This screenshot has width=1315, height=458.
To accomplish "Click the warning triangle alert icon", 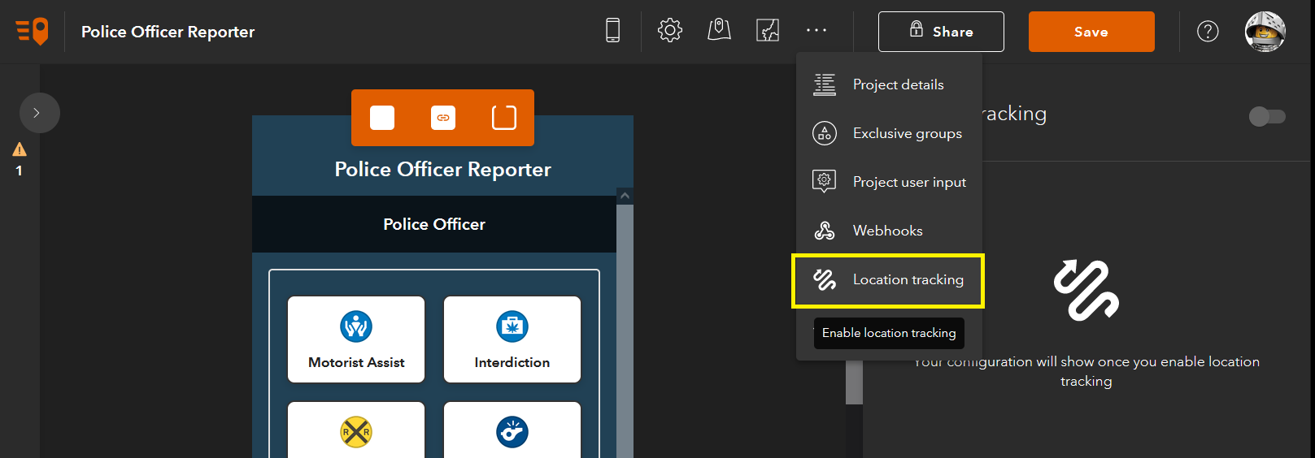I will (20, 149).
